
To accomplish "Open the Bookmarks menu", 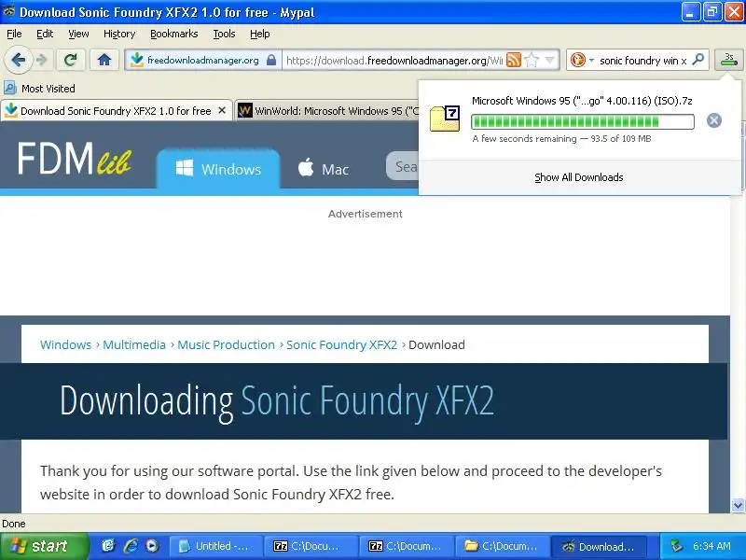I will (x=174, y=34).
